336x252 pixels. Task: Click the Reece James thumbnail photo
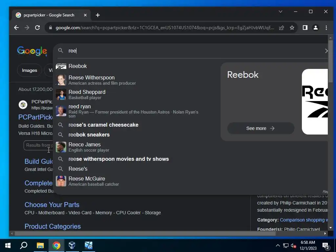pos(61,147)
